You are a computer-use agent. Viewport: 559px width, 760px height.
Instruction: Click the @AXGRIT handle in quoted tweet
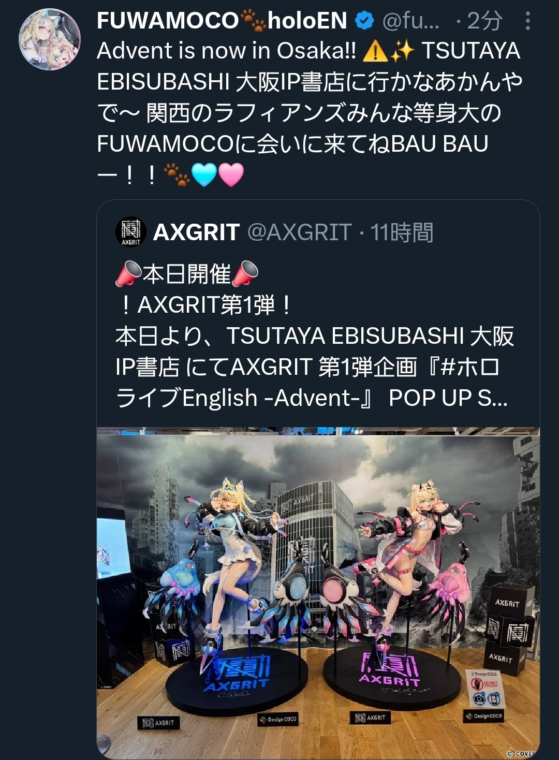coord(299,232)
